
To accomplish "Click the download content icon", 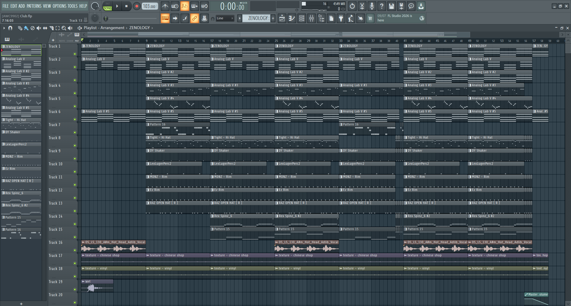I will pos(421,6).
